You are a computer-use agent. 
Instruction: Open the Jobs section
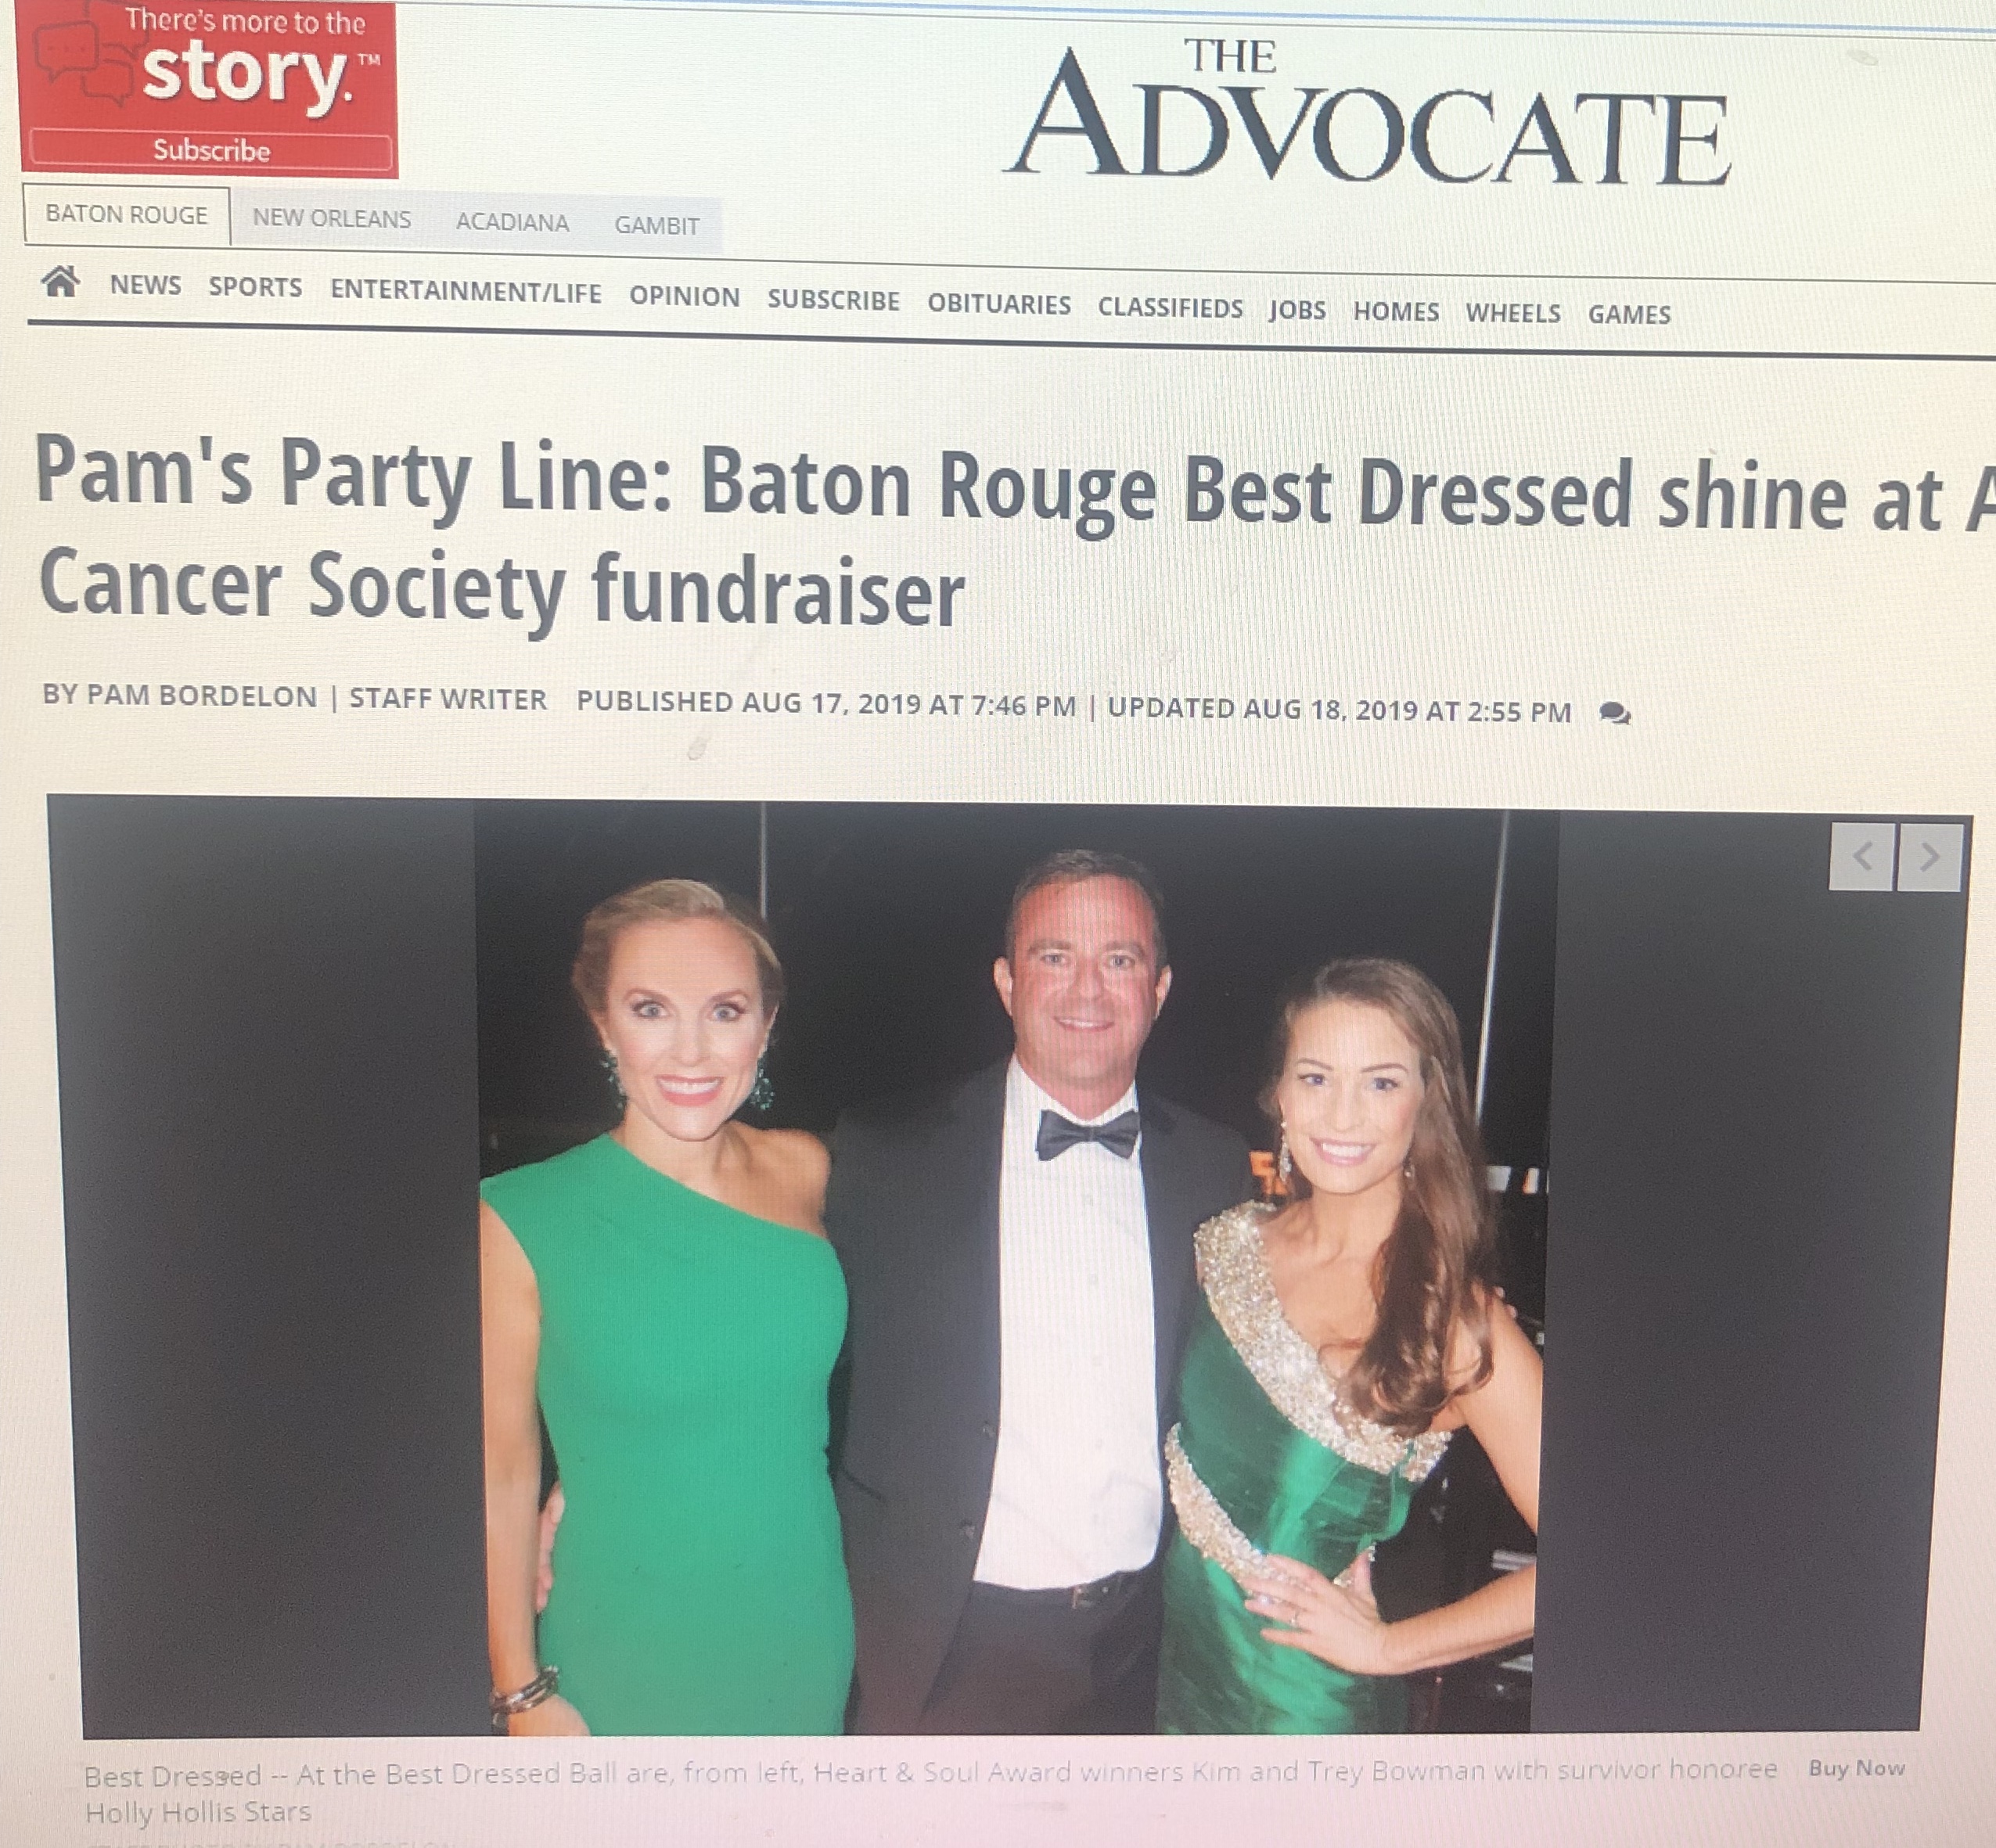pos(1297,310)
